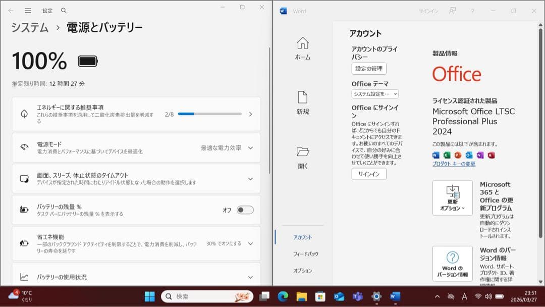The height and width of the screenshot is (307, 545).
Task: Click the Excel icon under included products
Action: pos(447,155)
